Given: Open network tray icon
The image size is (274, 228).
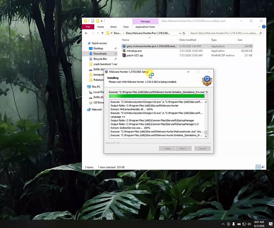Looking at the screenshot, I should (x=244, y=224).
